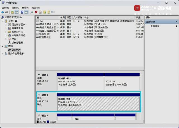This screenshot has width=179, height=128.
Task: Click the red X delete icon
Action: tap(36, 12)
